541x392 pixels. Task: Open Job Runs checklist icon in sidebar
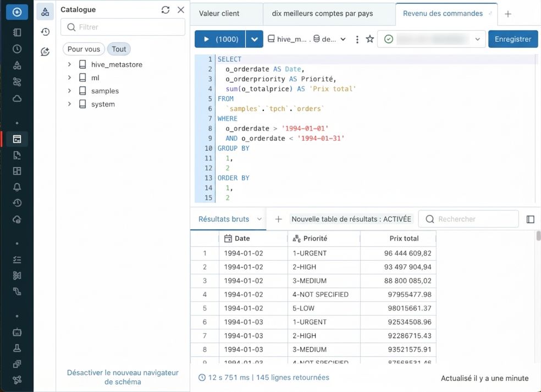(17, 260)
